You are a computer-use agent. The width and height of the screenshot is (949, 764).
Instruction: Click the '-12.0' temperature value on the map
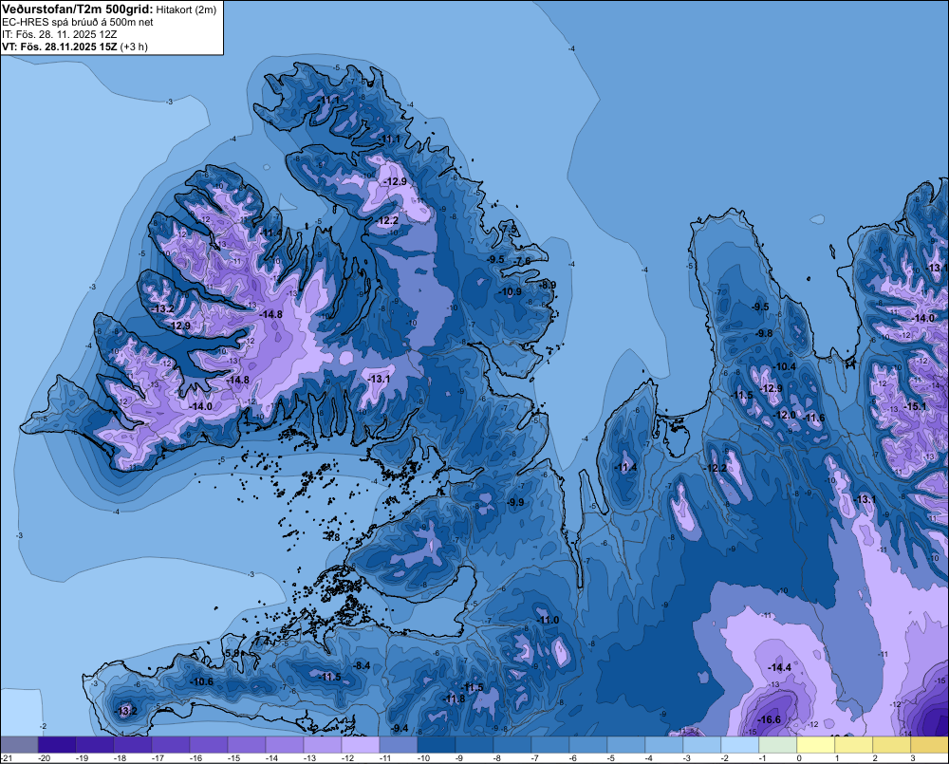coord(785,415)
